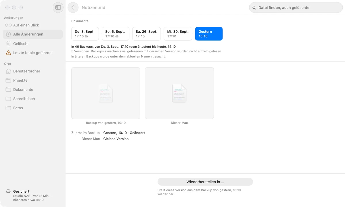Select the Dieser Mac thumbnail

[179, 93]
